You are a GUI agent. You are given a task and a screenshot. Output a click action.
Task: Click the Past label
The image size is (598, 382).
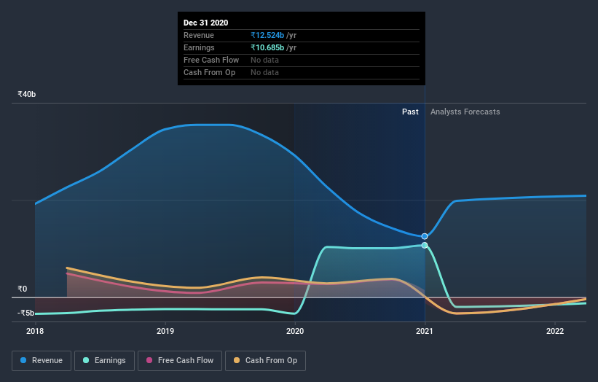tap(410, 112)
